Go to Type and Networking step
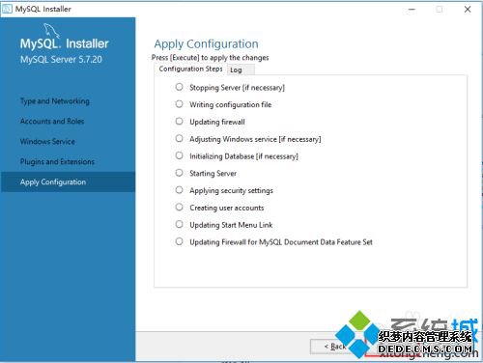483x363 pixels. tap(55, 101)
